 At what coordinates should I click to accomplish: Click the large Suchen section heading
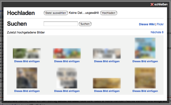[x=17, y=24]
